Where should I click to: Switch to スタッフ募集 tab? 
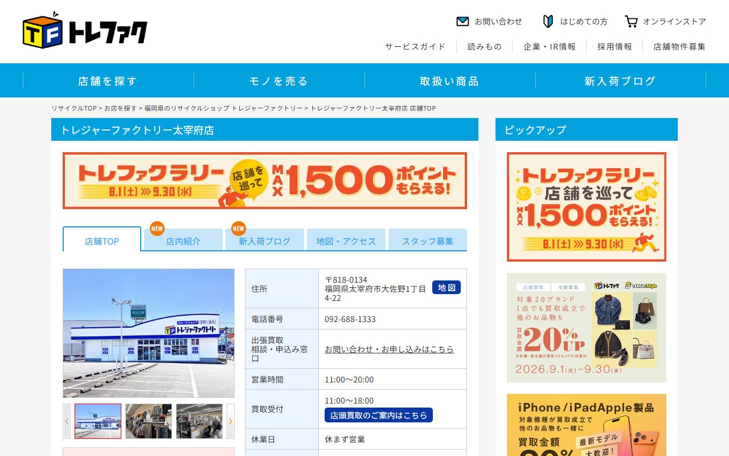[x=428, y=241]
